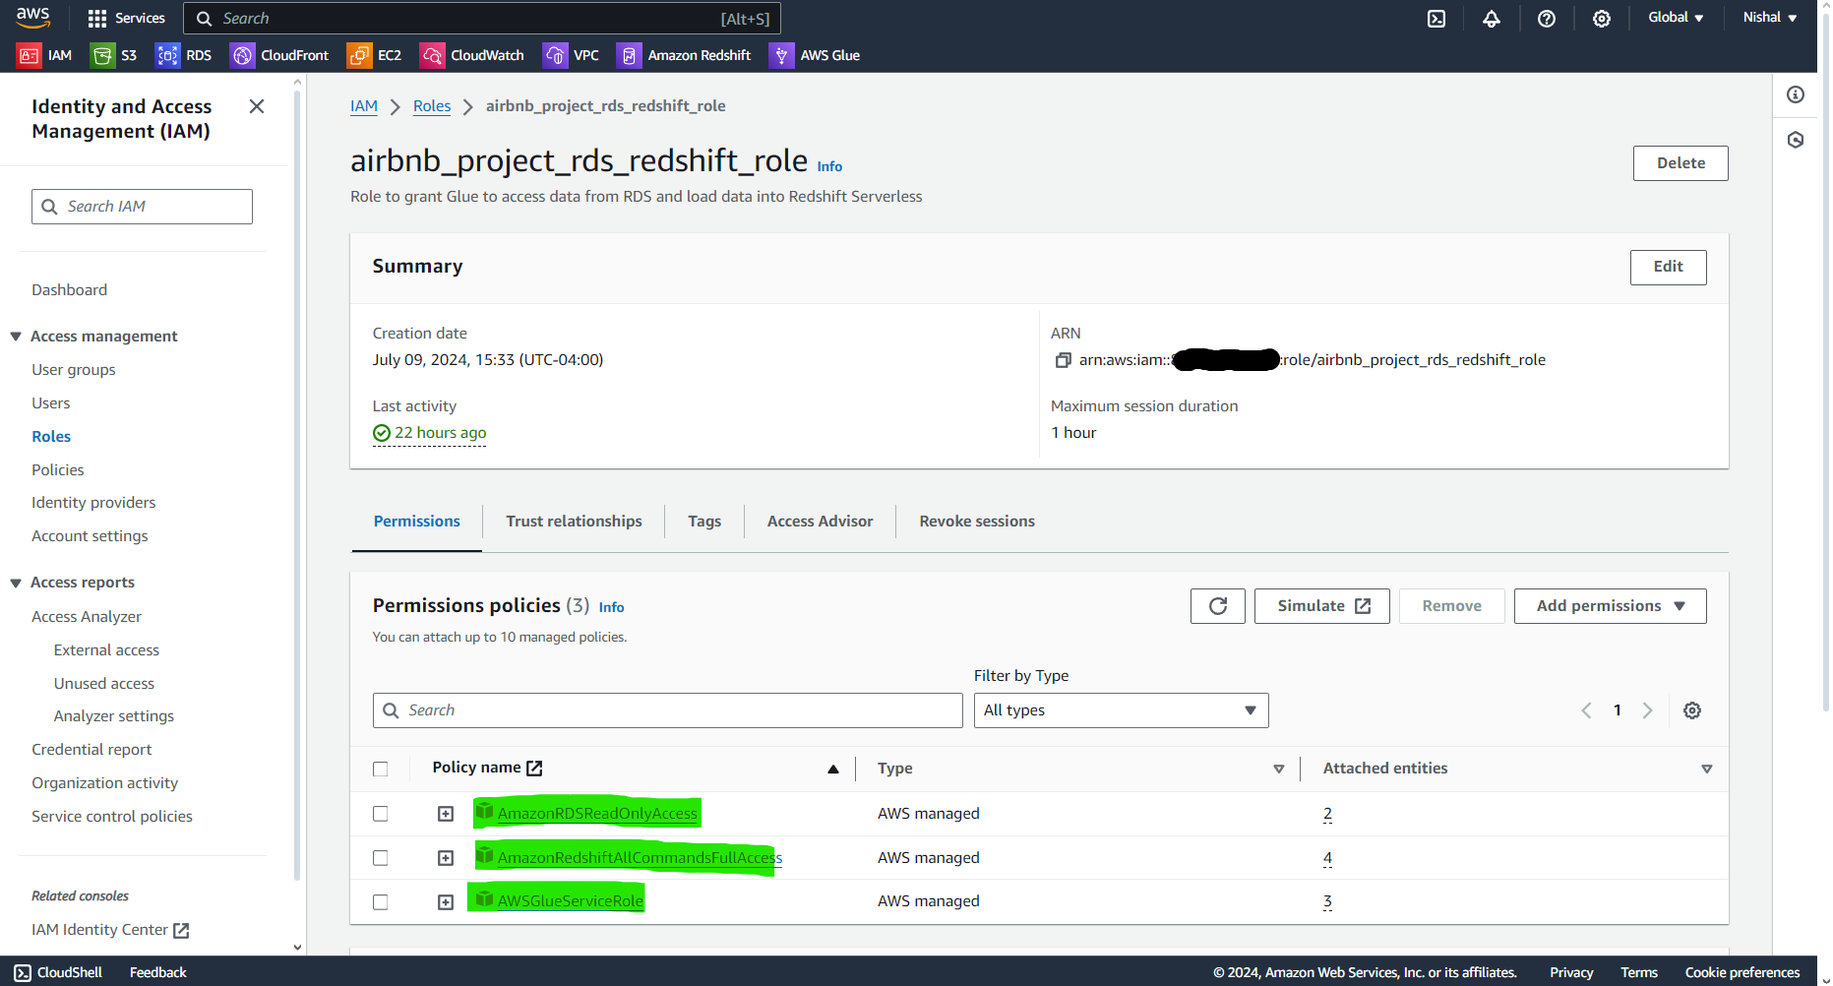Expand the AmazonRDSReadOnlyAccess policy row
1833x986 pixels.
(446, 814)
